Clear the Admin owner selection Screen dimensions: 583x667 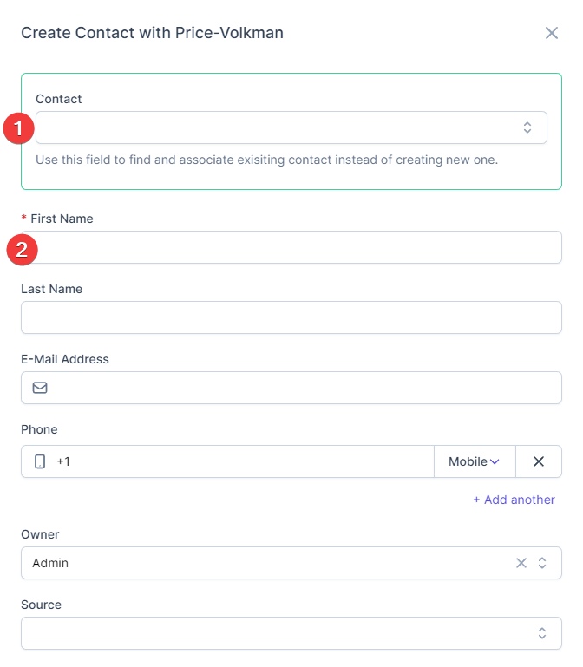[521, 563]
